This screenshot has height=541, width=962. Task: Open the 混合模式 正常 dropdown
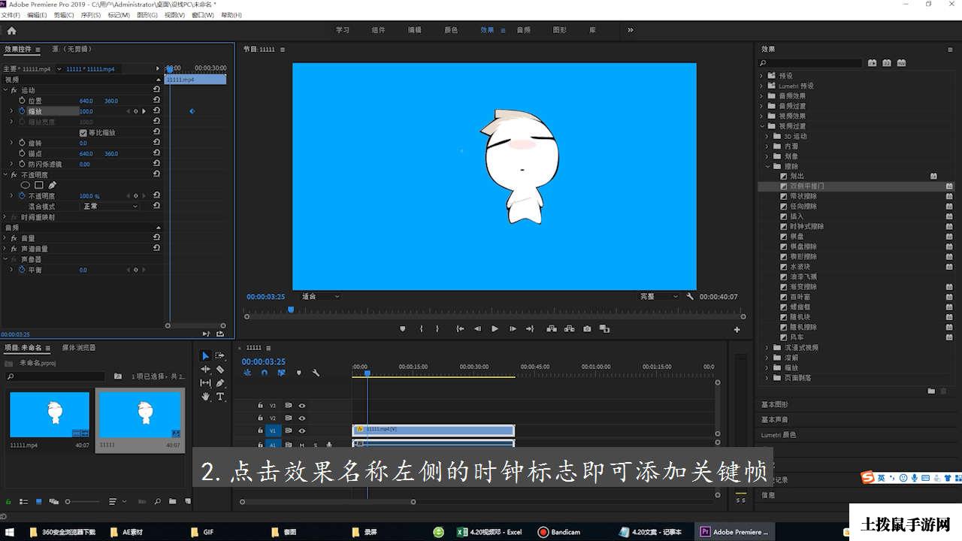click(110, 206)
